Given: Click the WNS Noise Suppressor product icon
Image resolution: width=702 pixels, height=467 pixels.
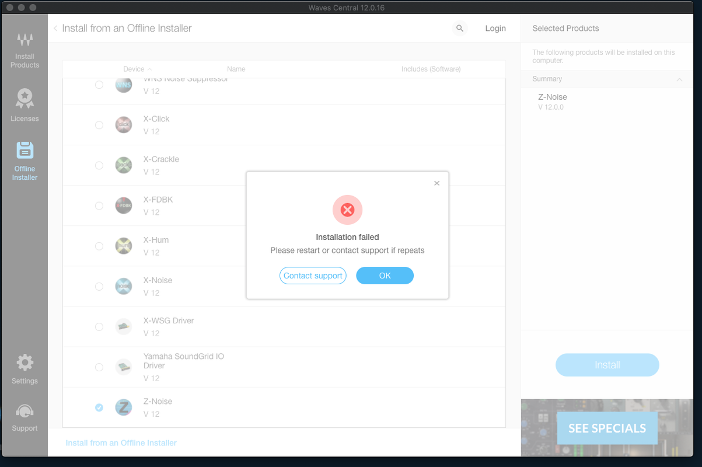Looking at the screenshot, I should 123,85.
